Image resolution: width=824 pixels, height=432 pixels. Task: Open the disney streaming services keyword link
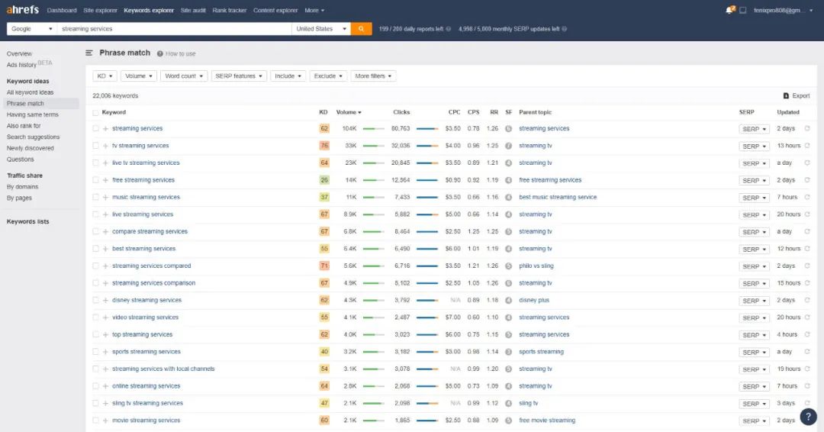coord(146,300)
